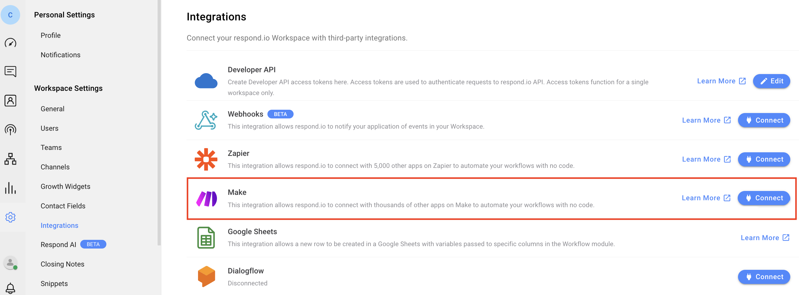This screenshot has height=295, width=799.
Task: Open the dashboard speedometer icon
Action: pos(10,43)
